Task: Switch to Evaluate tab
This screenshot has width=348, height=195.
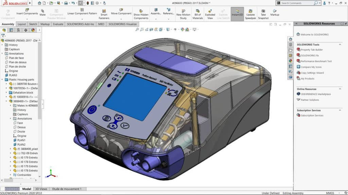Action: 58,24
